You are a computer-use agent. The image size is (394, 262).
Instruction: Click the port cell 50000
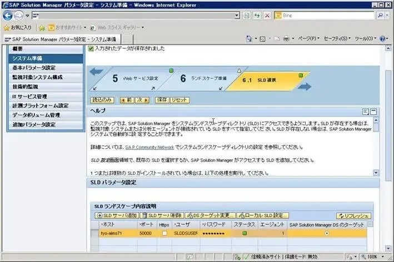(x=147, y=233)
